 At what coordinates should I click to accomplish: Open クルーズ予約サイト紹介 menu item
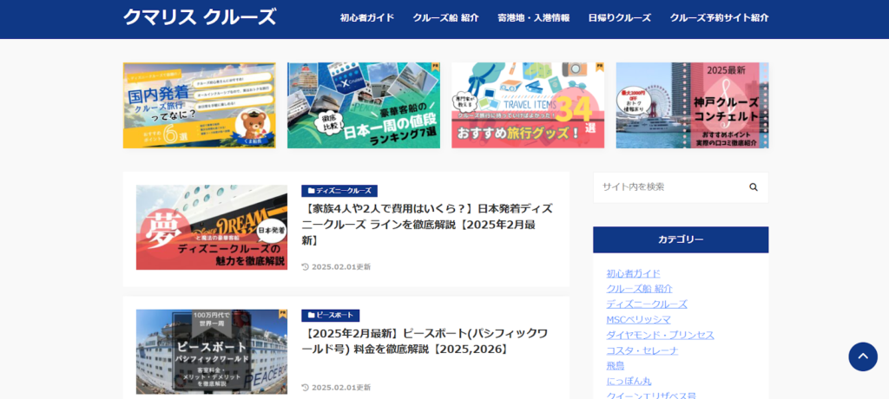pyautogui.click(x=719, y=17)
